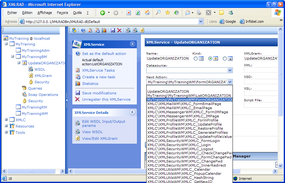Screen dimensions: 285x183
Task: Click the browser Search magnifier icon
Action: tap(158, 13)
